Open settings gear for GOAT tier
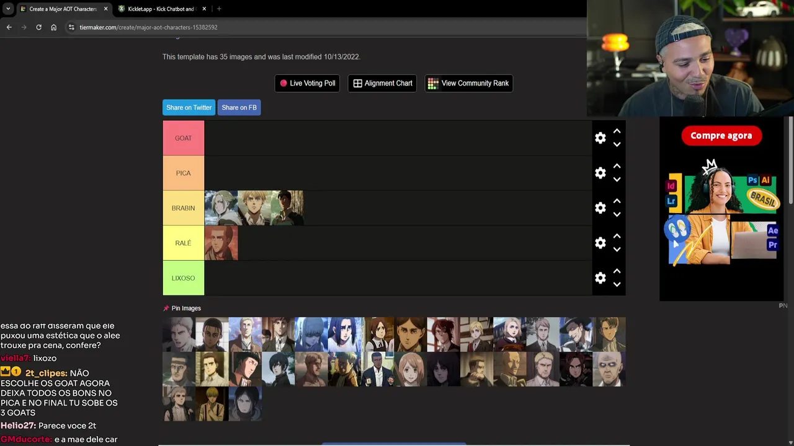 pos(600,138)
